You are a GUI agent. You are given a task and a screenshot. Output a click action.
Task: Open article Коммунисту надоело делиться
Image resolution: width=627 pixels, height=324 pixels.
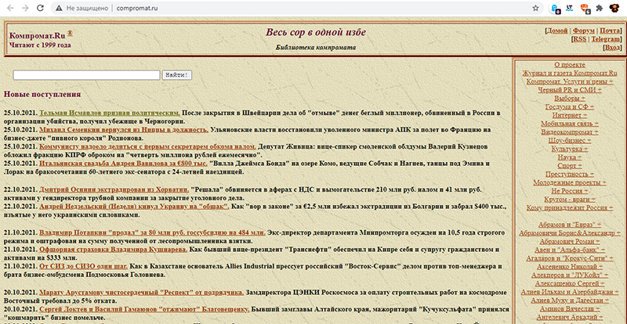click(147, 147)
